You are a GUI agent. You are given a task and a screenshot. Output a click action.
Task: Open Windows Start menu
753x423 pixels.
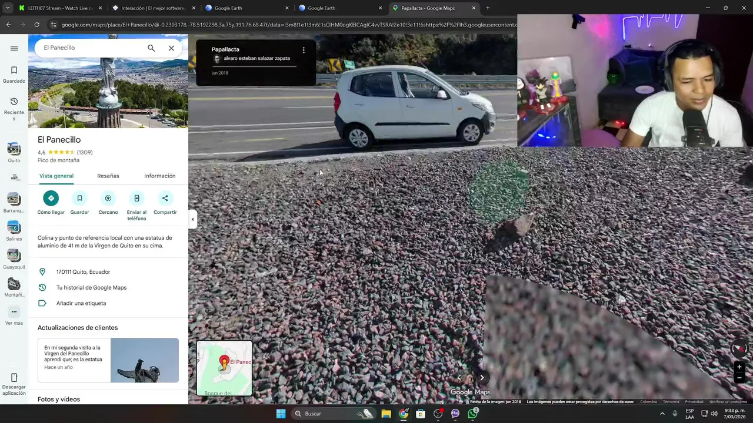[x=281, y=414]
